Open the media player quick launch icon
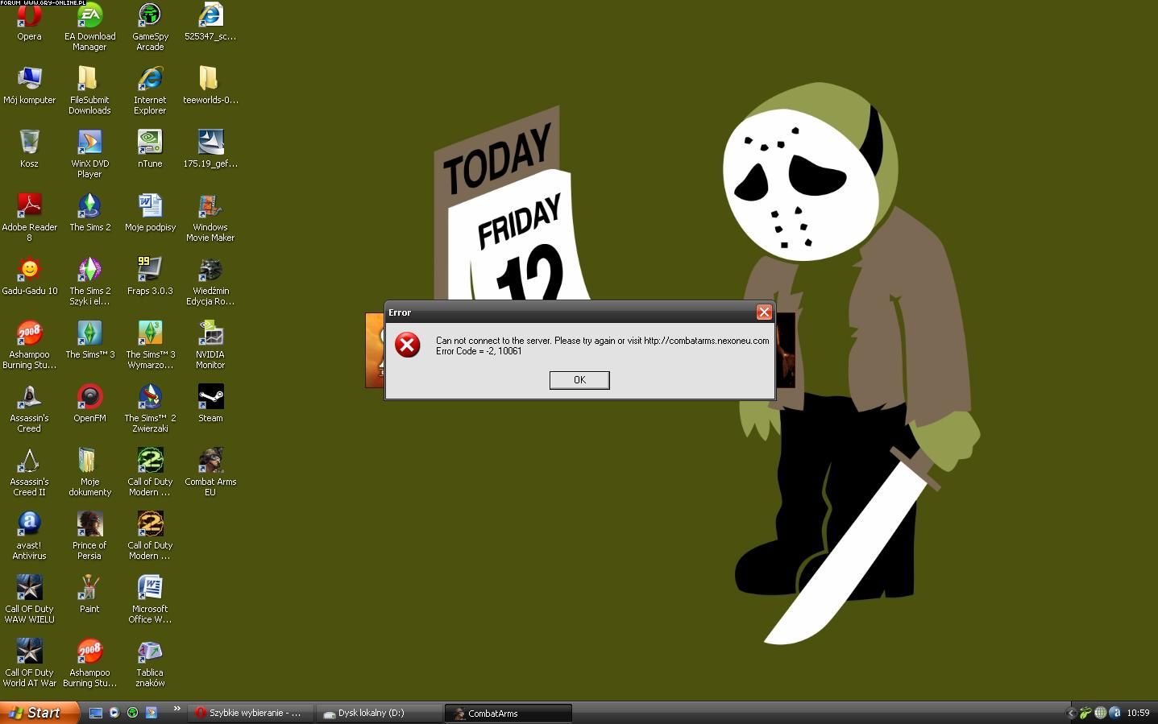 tap(114, 713)
